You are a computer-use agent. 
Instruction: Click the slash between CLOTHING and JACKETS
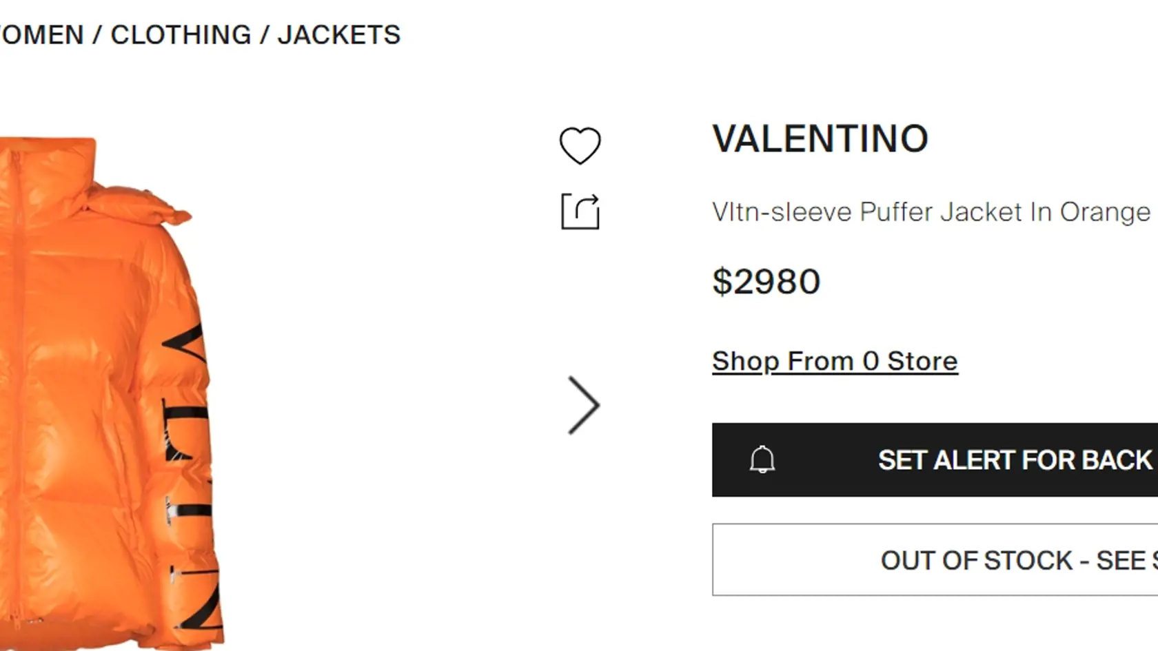pyautogui.click(x=264, y=34)
